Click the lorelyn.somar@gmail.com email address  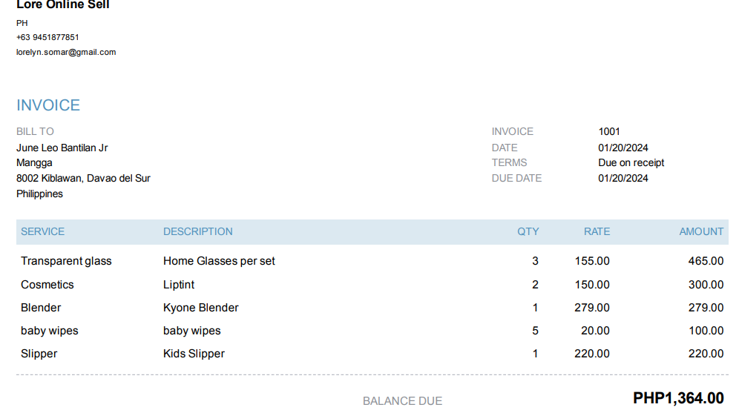[66, 52]
